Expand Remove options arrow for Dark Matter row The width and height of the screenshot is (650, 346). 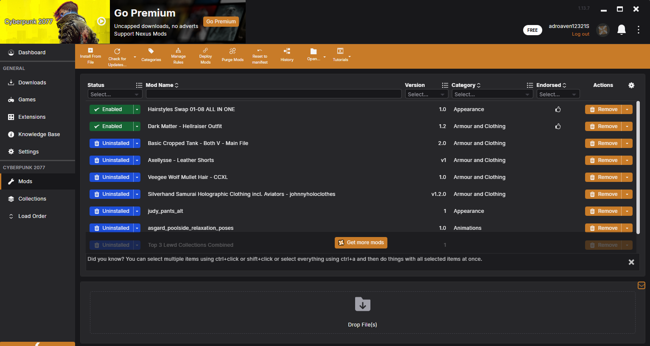(627, 126)
